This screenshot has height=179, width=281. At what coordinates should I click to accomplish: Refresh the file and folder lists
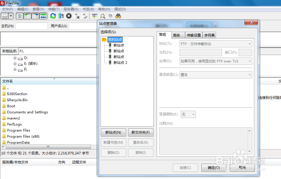pyautogui.click(x=53, y=16)
